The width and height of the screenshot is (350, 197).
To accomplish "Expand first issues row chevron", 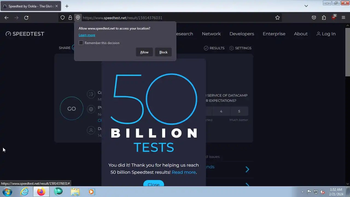I will (x=247, y=169).
